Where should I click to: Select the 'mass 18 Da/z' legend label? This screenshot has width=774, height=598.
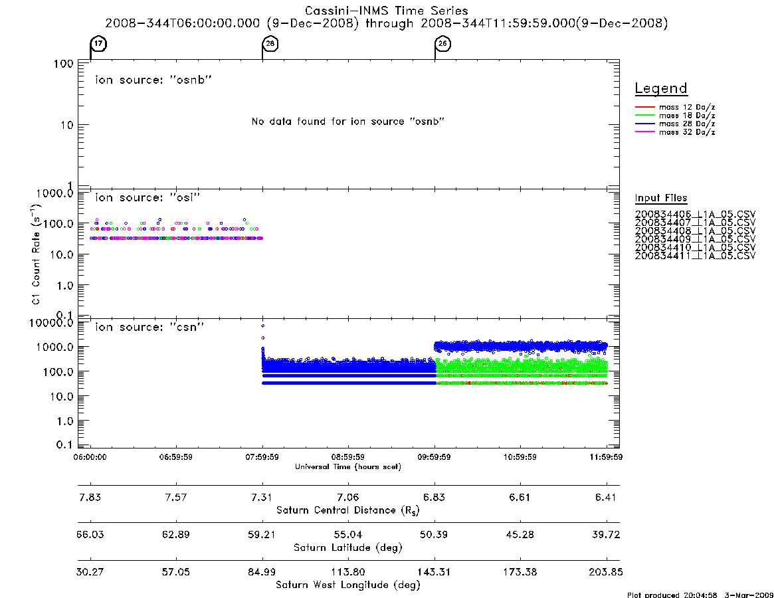687,116
